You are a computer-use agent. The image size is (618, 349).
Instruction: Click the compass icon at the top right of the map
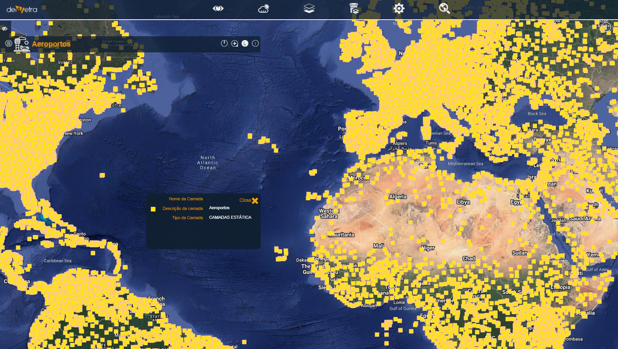click(606, 27)
